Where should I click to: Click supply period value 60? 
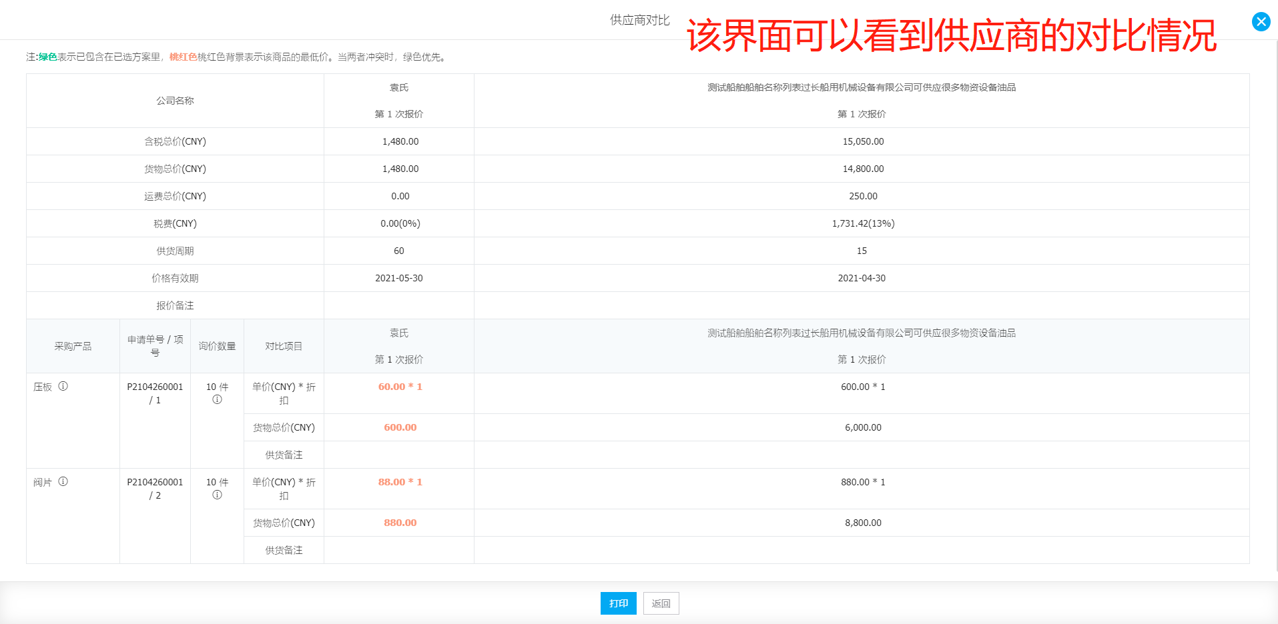[x=399, y=251]
